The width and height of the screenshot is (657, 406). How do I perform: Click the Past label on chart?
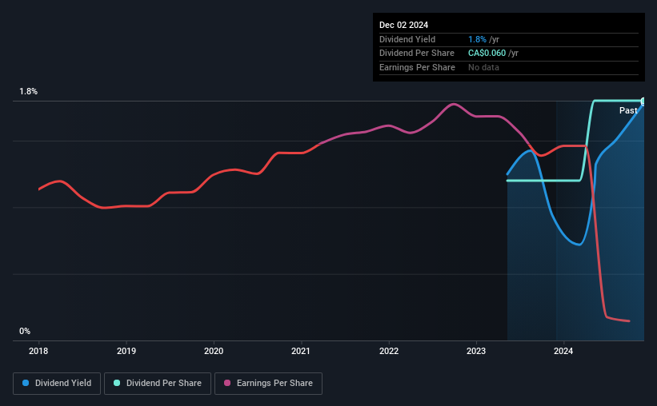(x=628, y=110)
